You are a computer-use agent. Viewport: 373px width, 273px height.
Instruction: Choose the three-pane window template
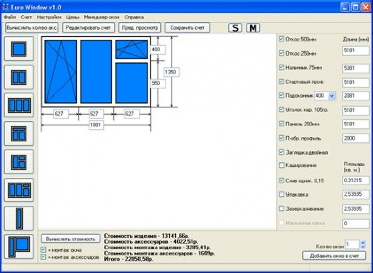click(x=19, y=105)
